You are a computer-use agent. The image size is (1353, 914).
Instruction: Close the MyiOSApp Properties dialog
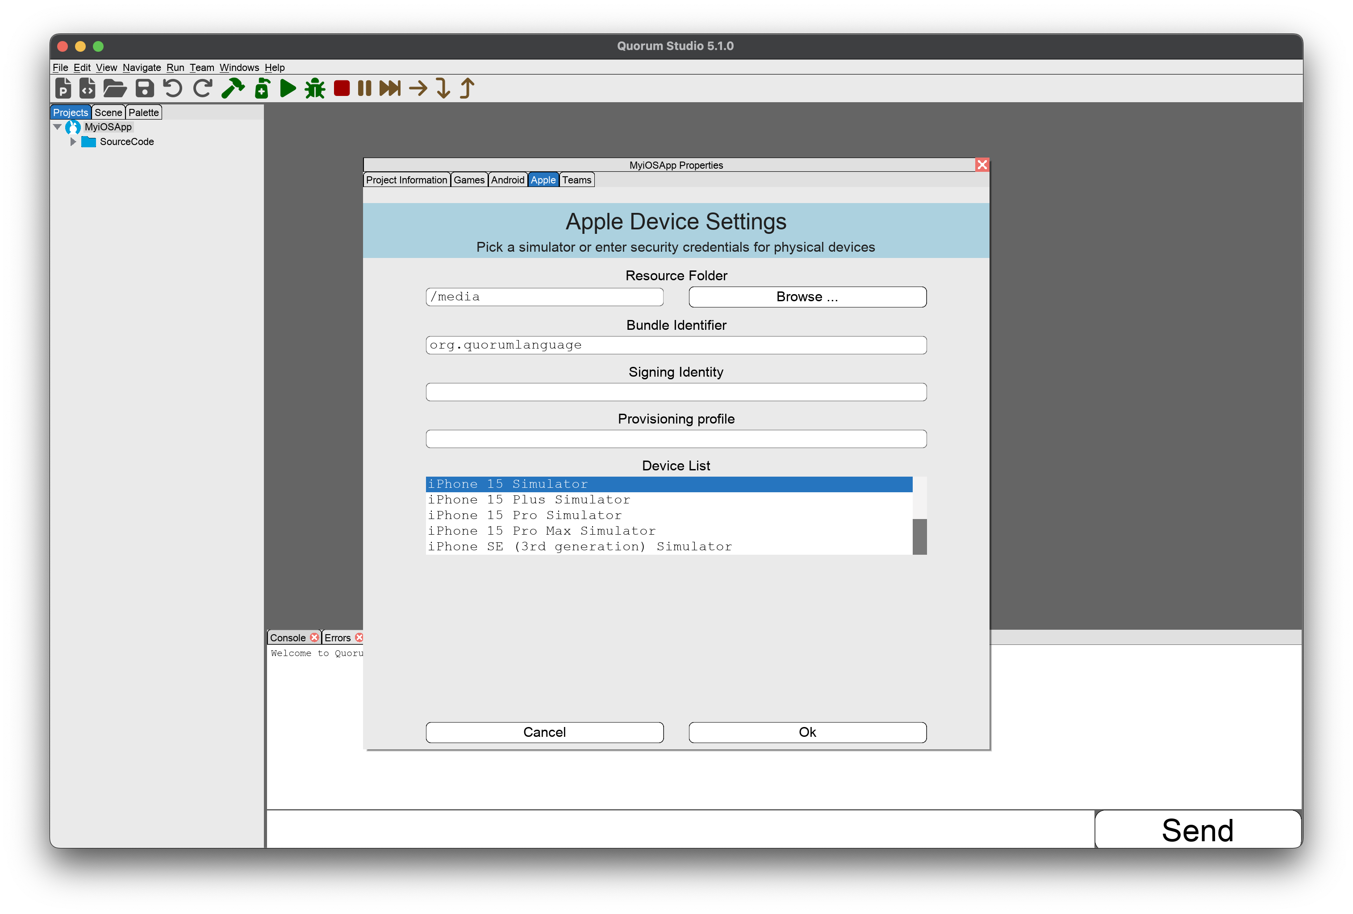click(x=982, y=165)
